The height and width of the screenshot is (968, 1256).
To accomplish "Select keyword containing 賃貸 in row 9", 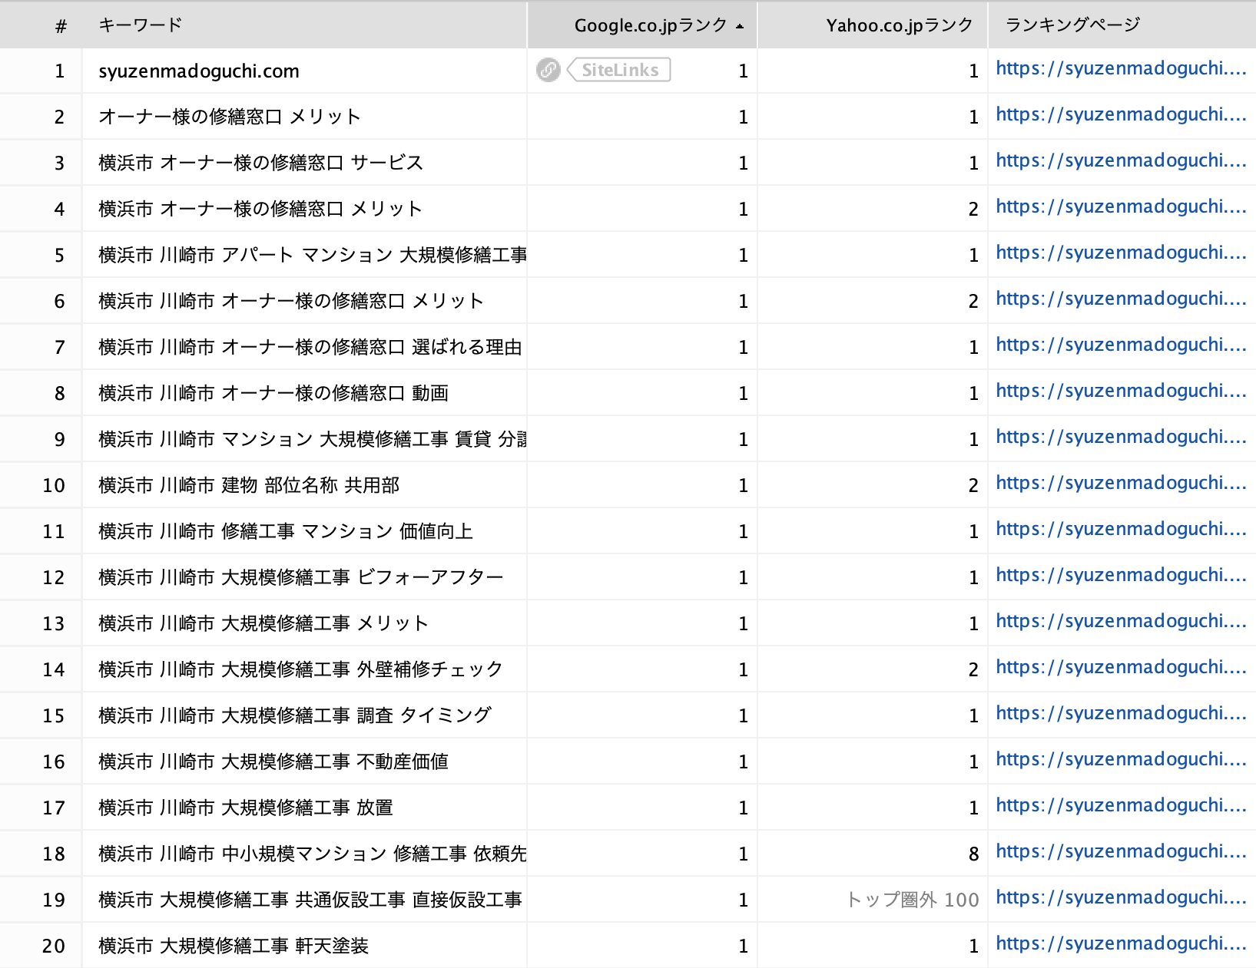I will coord(313,439).
